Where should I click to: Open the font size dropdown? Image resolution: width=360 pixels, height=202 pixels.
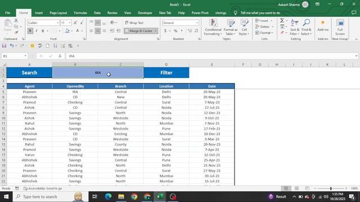(x=70, y=22)
